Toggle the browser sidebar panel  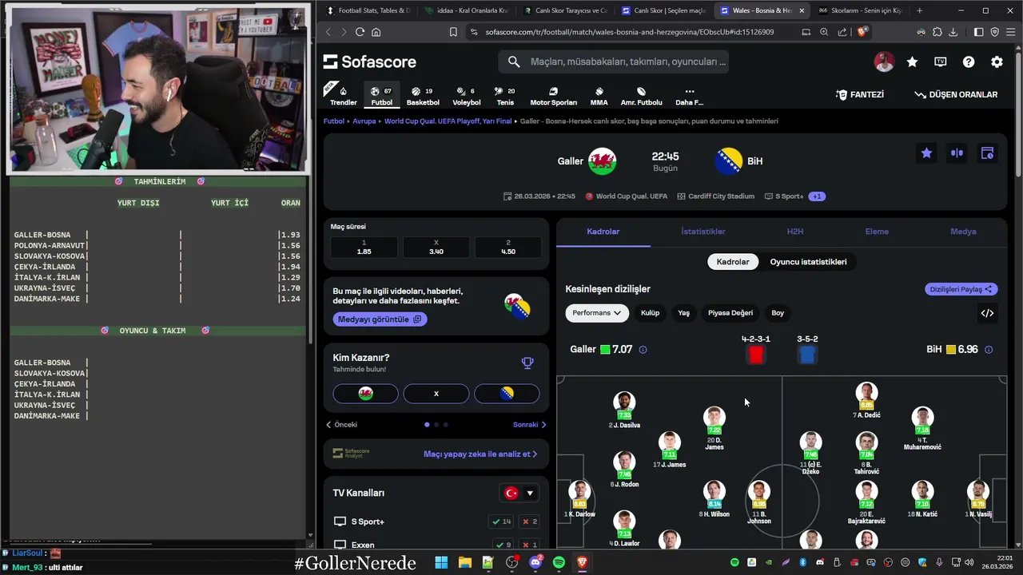coord(978,32)
